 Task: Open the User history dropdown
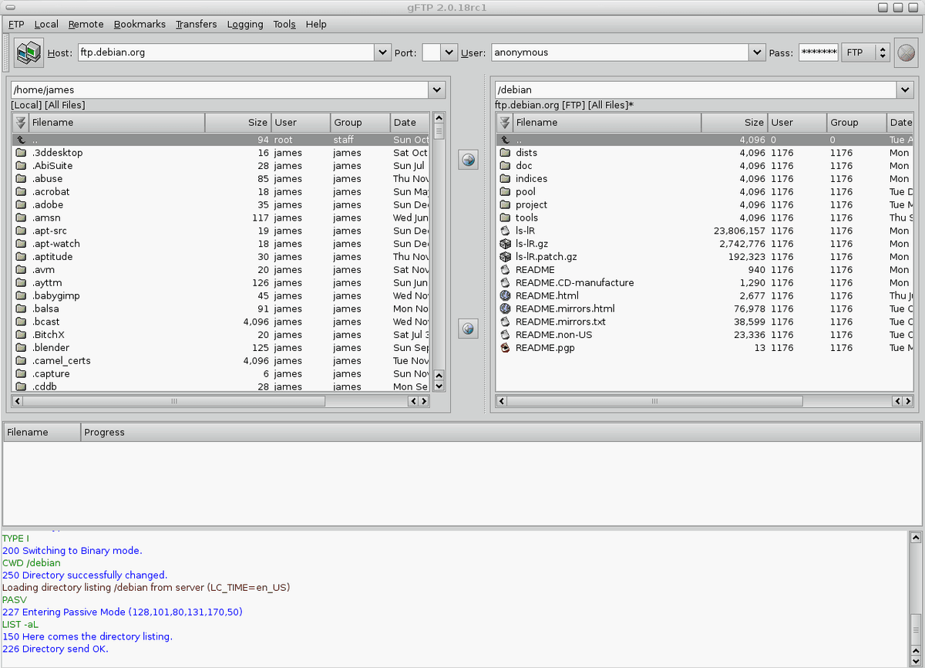click(758, 52)
